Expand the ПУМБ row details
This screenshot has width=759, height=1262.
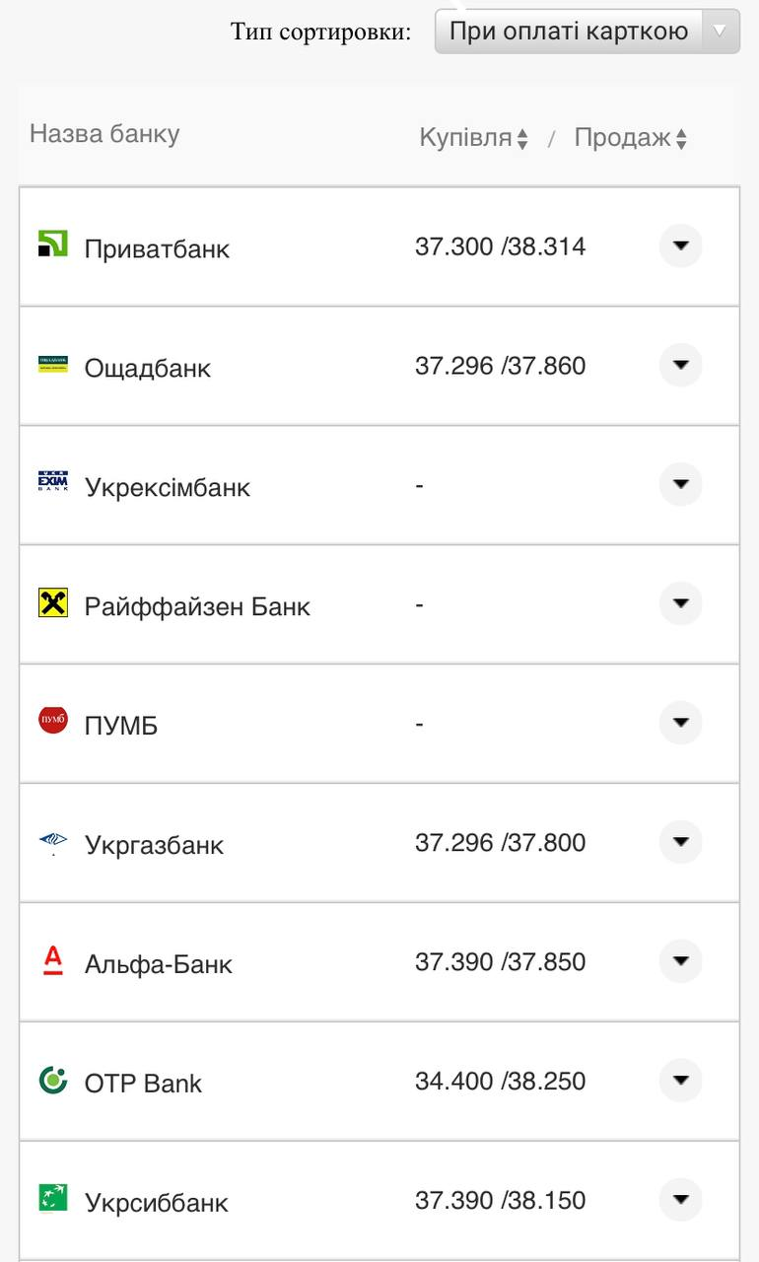coord(680,723)
